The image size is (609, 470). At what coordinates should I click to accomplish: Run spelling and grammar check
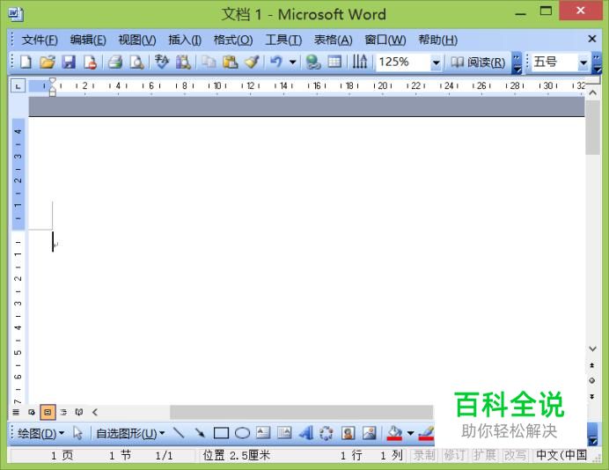coord(162,62)
